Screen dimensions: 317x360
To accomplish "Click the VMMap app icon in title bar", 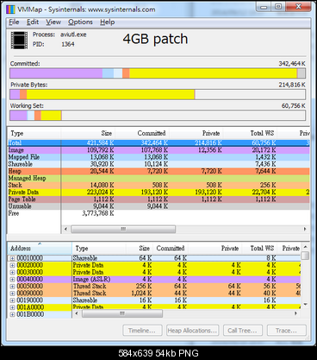I will 10,9.
